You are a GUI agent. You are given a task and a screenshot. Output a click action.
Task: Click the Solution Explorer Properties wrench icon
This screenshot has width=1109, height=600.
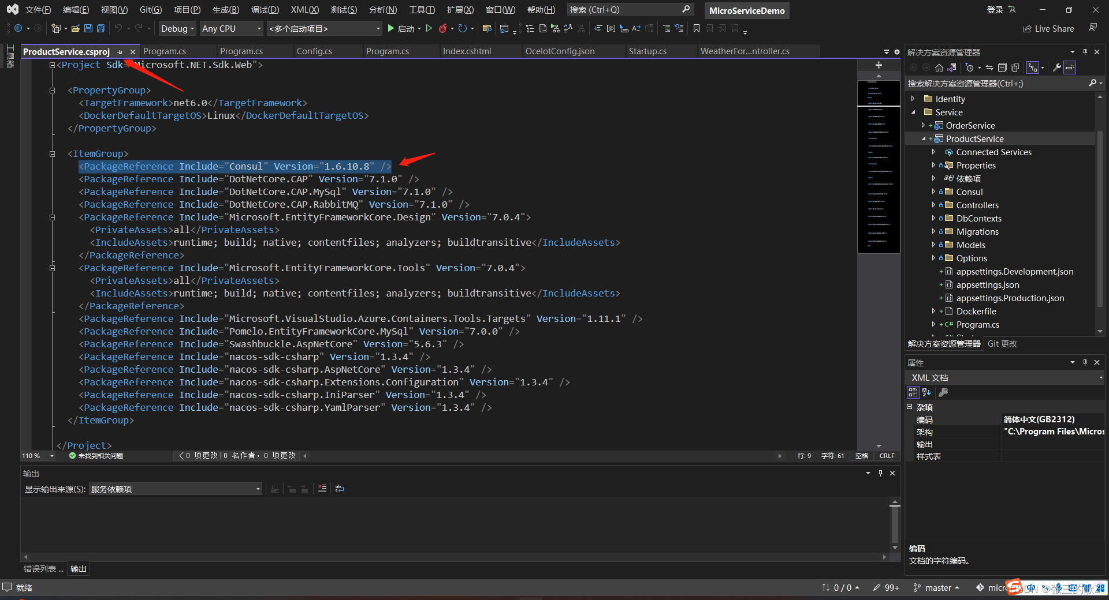pyautogui.click(x=1057, y=67)
